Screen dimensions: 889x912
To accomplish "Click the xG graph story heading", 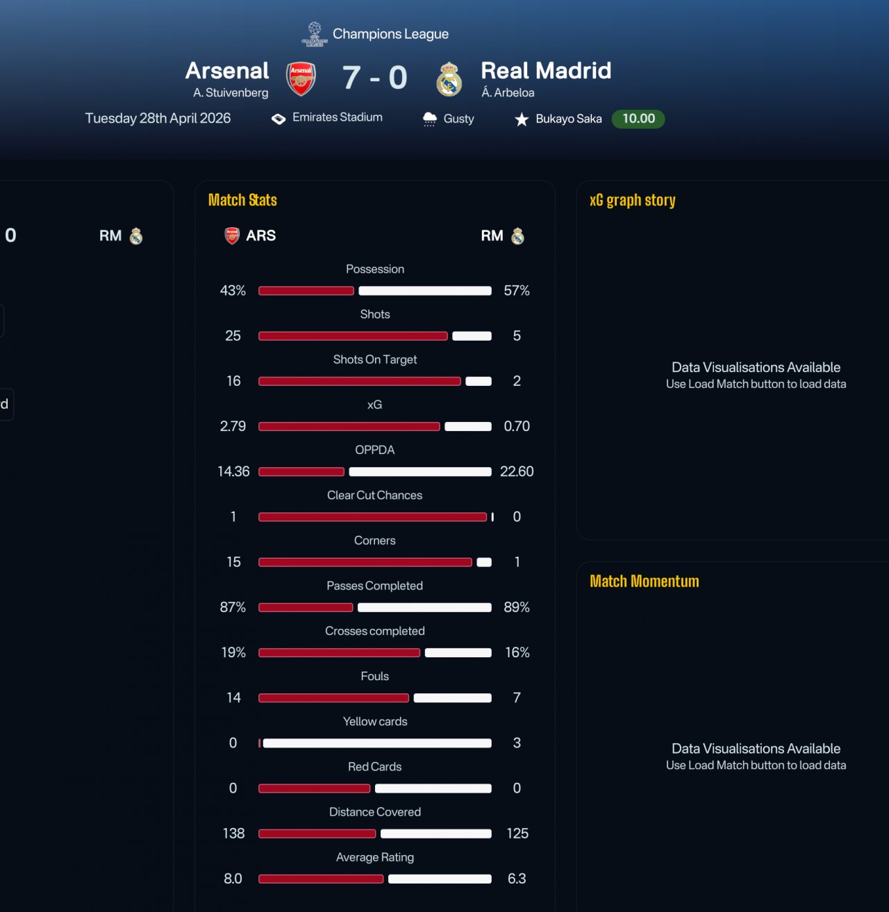I will (633, 200).
